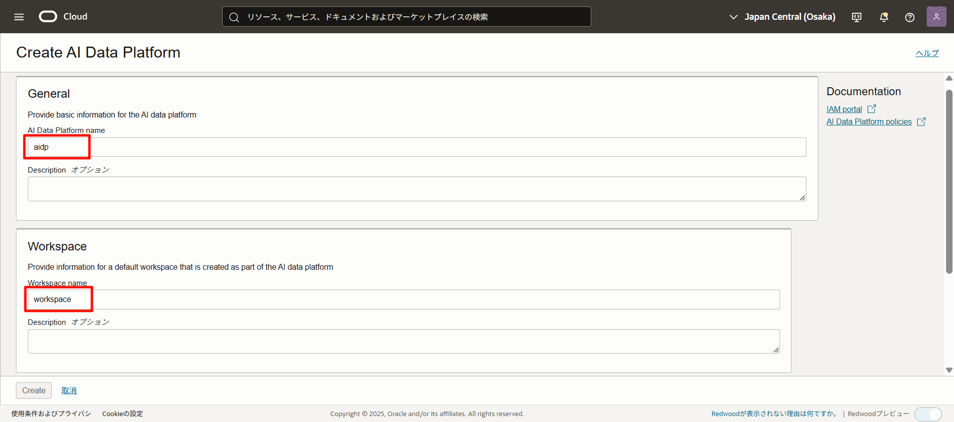Click the scrollbar up arrow
This screenshot has height=422, width=954.
pos(949,78)
